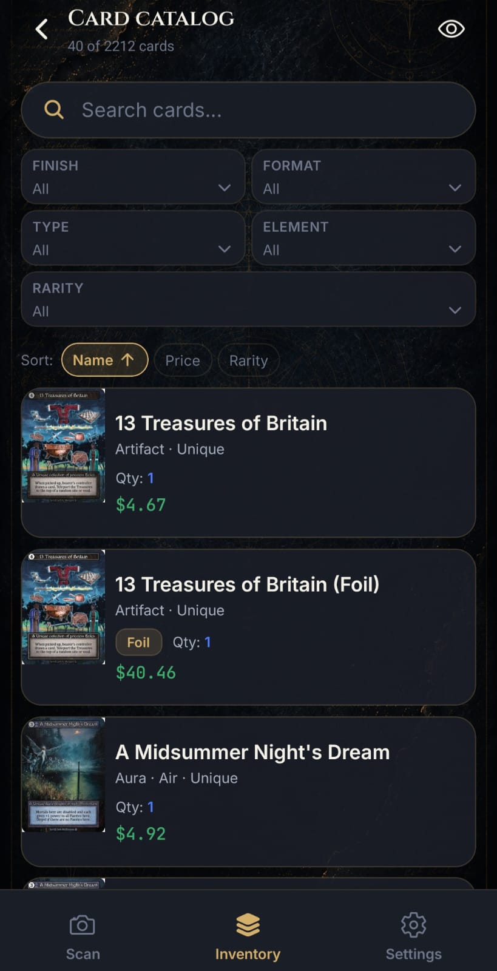Focus the Search cards field
Image resolution: width=497 pixels, height=971 pixels.
[x=248, y=110]
